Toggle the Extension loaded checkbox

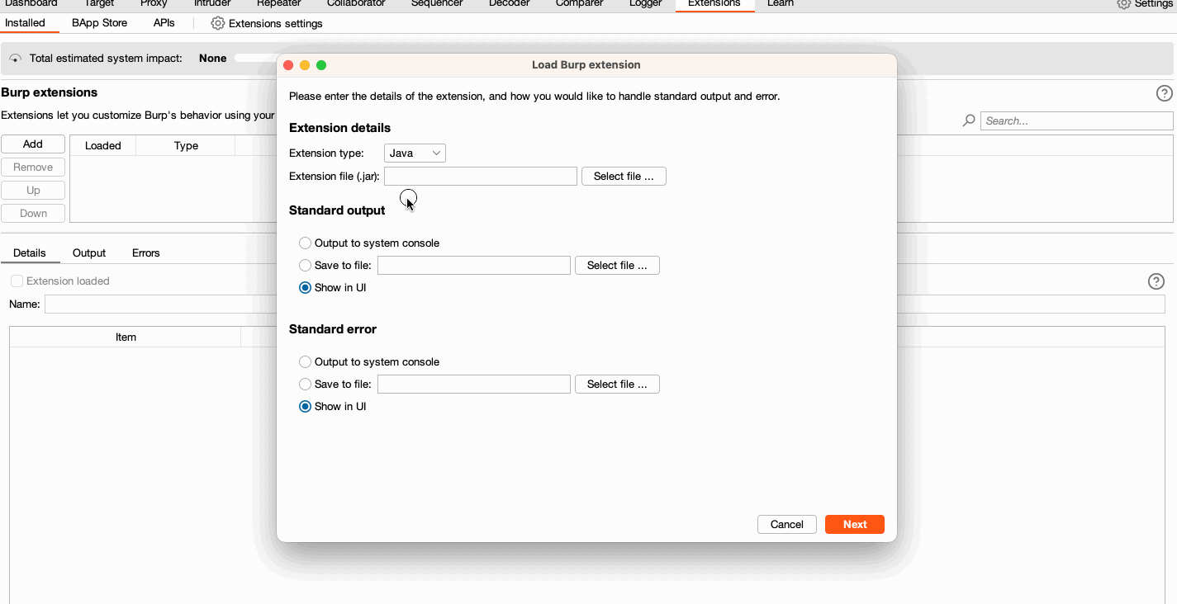17,281
